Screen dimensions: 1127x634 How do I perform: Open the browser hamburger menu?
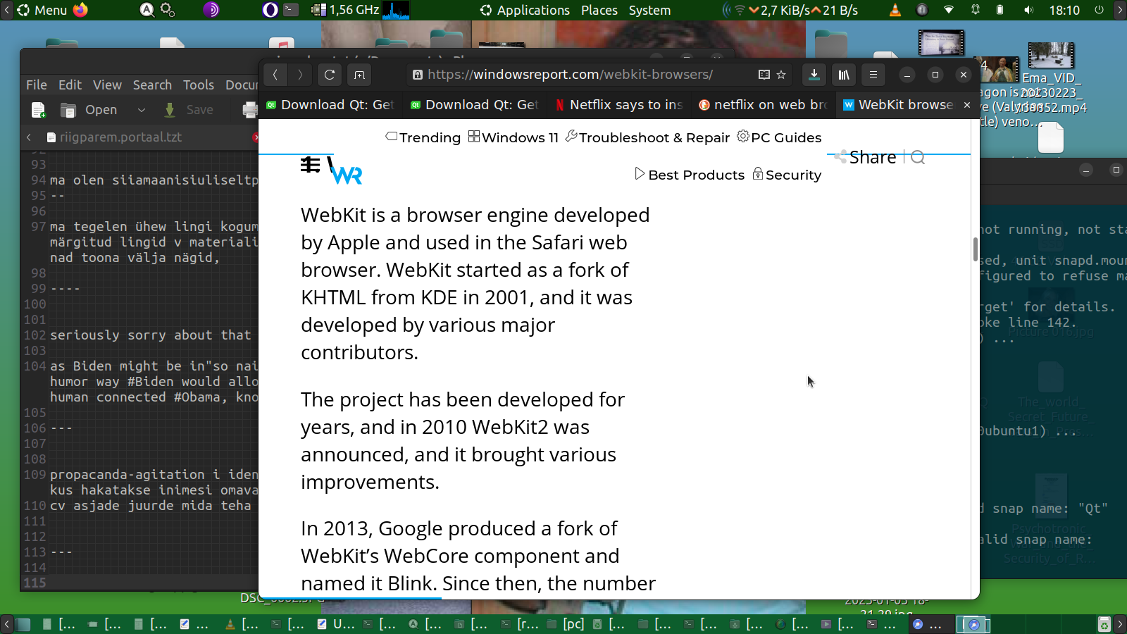873,75
